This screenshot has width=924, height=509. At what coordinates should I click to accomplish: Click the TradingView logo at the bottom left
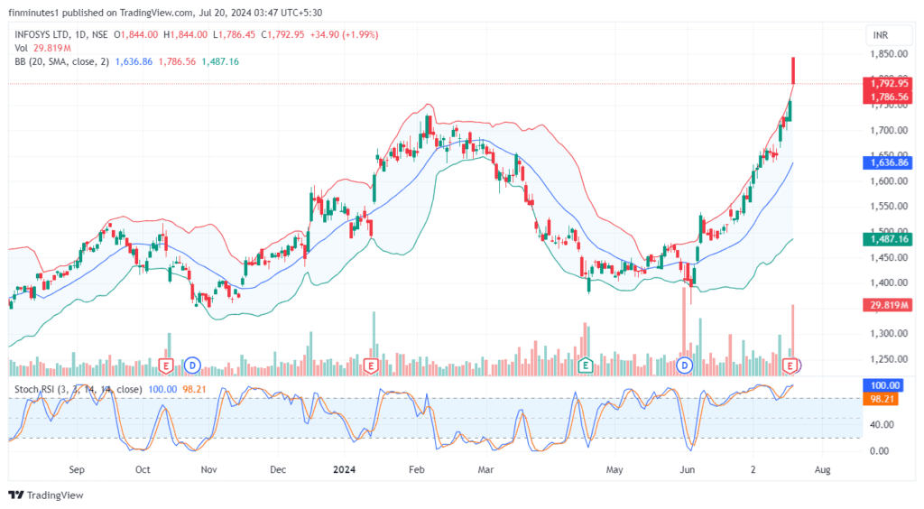click(46, 495)
